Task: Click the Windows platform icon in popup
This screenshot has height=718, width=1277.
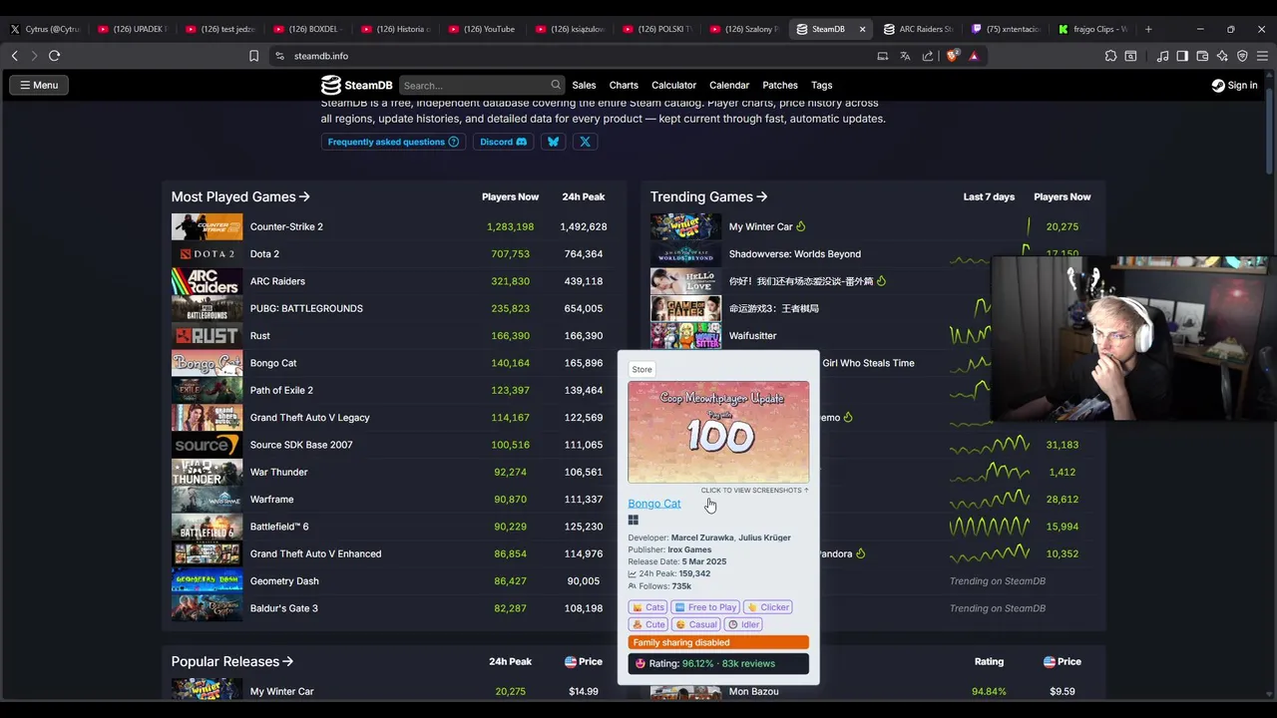Action: tap(633, 520)
